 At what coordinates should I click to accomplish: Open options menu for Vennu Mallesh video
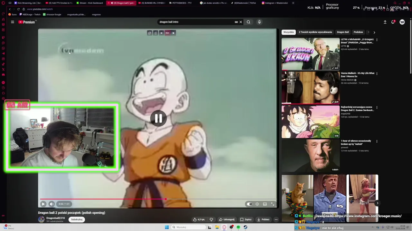tap(377, 73)
